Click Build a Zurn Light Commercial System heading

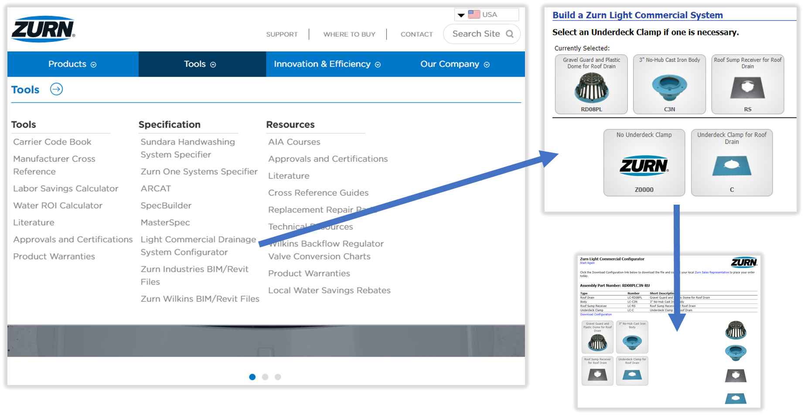[637, 15]
